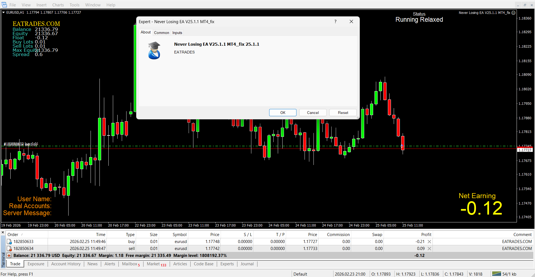Image resolution: width=535 pixels, height=277 pixels.
Task: Click the smiley face Expert Advisor icon
Action: (x=514, y=13)
